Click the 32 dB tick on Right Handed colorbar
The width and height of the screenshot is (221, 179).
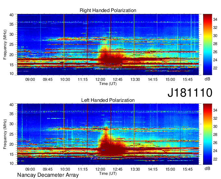point(215,28)
